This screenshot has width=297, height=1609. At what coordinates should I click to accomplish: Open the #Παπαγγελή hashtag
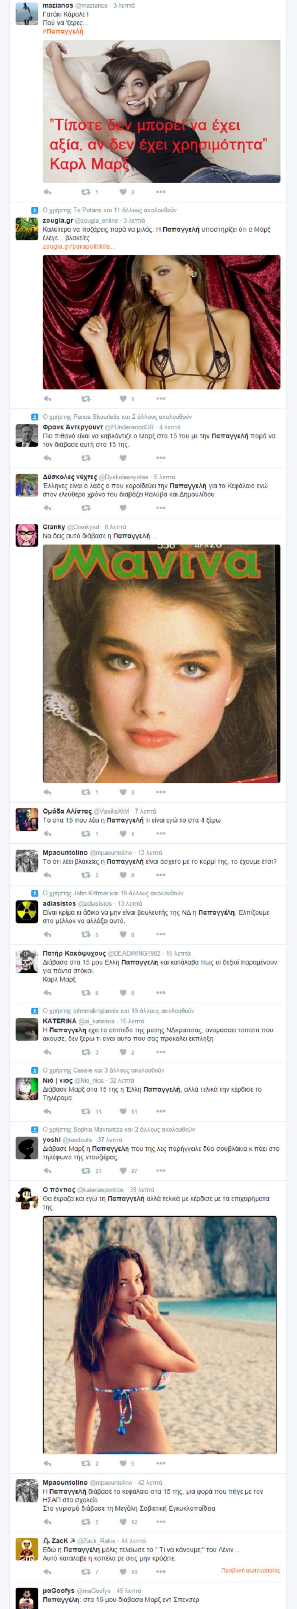63,31
